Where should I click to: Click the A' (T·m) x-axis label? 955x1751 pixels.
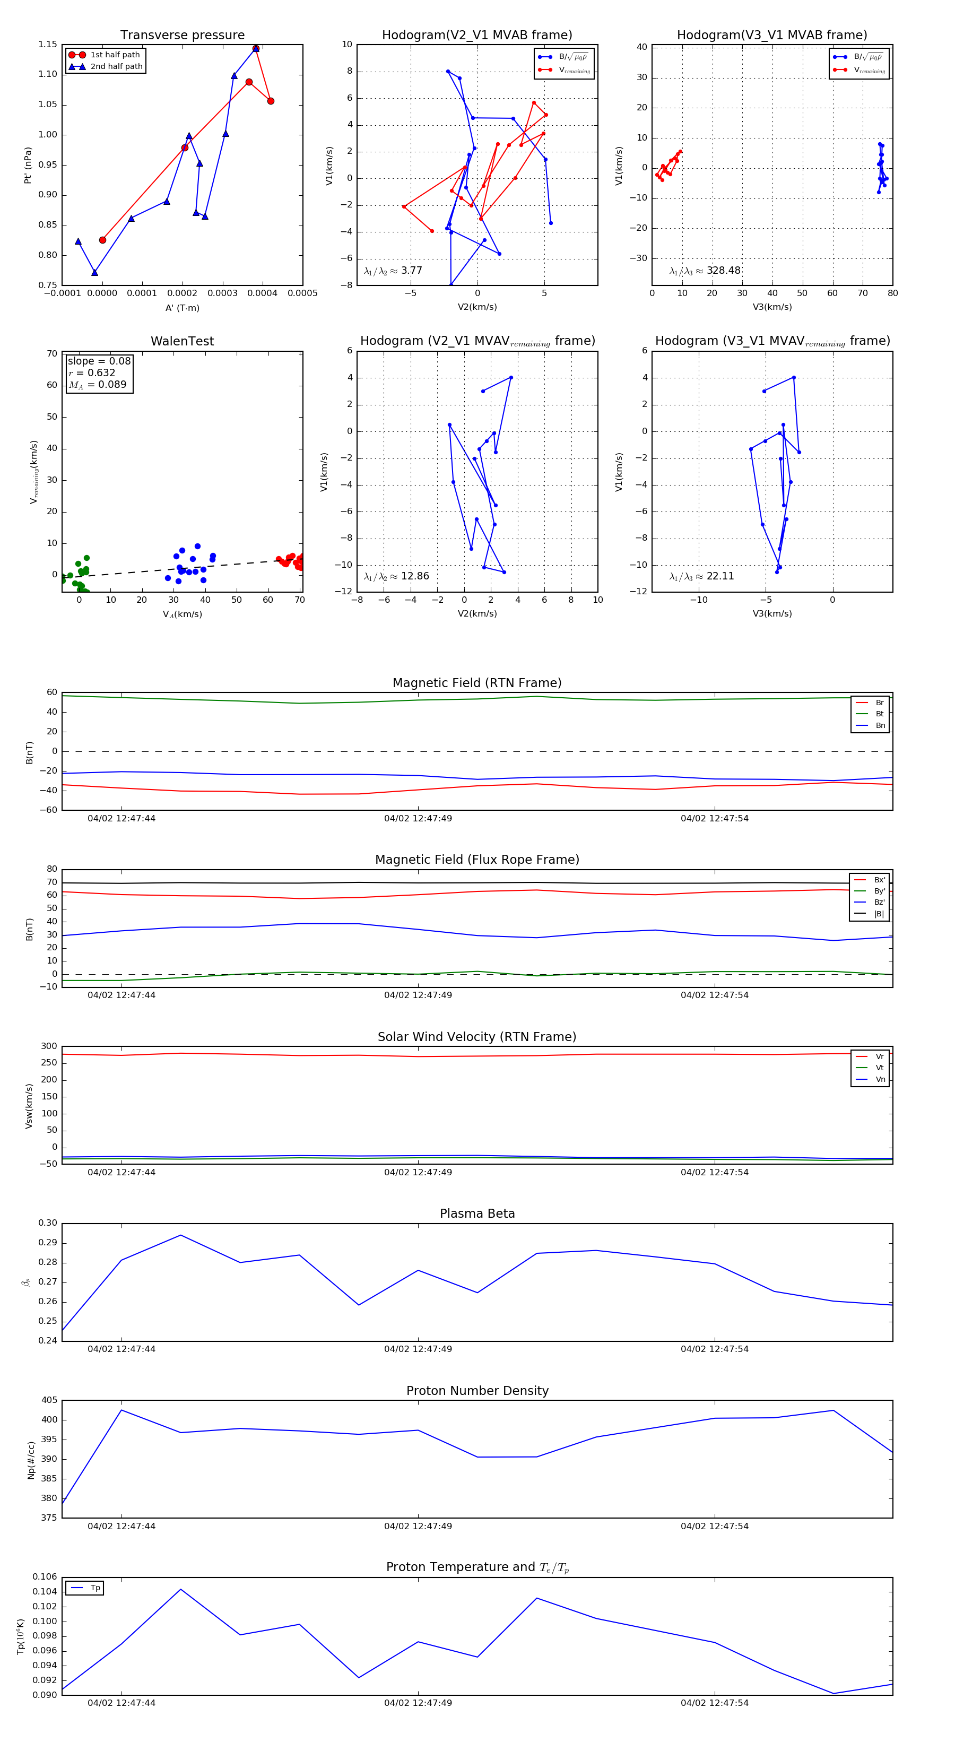182,308
